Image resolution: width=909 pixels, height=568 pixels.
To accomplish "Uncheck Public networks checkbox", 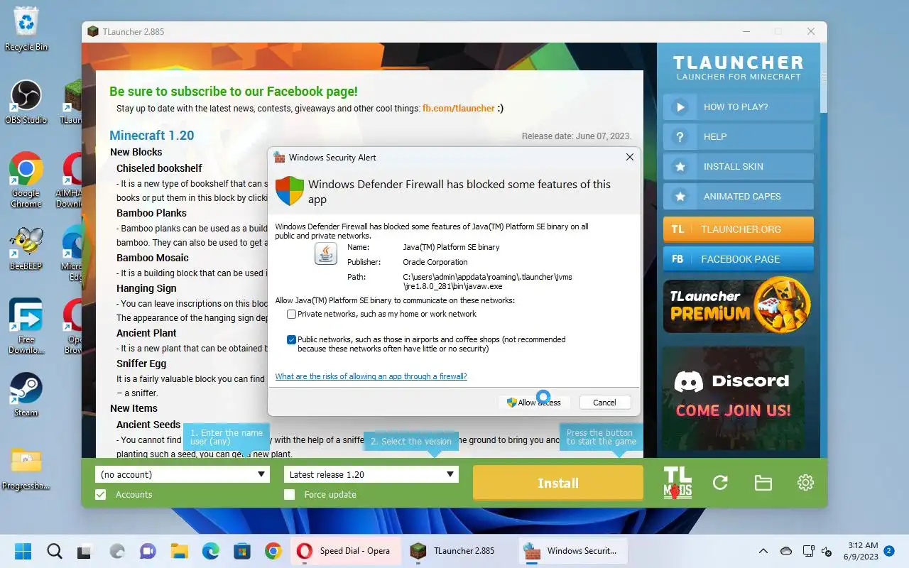I will [x=291, y=340].
